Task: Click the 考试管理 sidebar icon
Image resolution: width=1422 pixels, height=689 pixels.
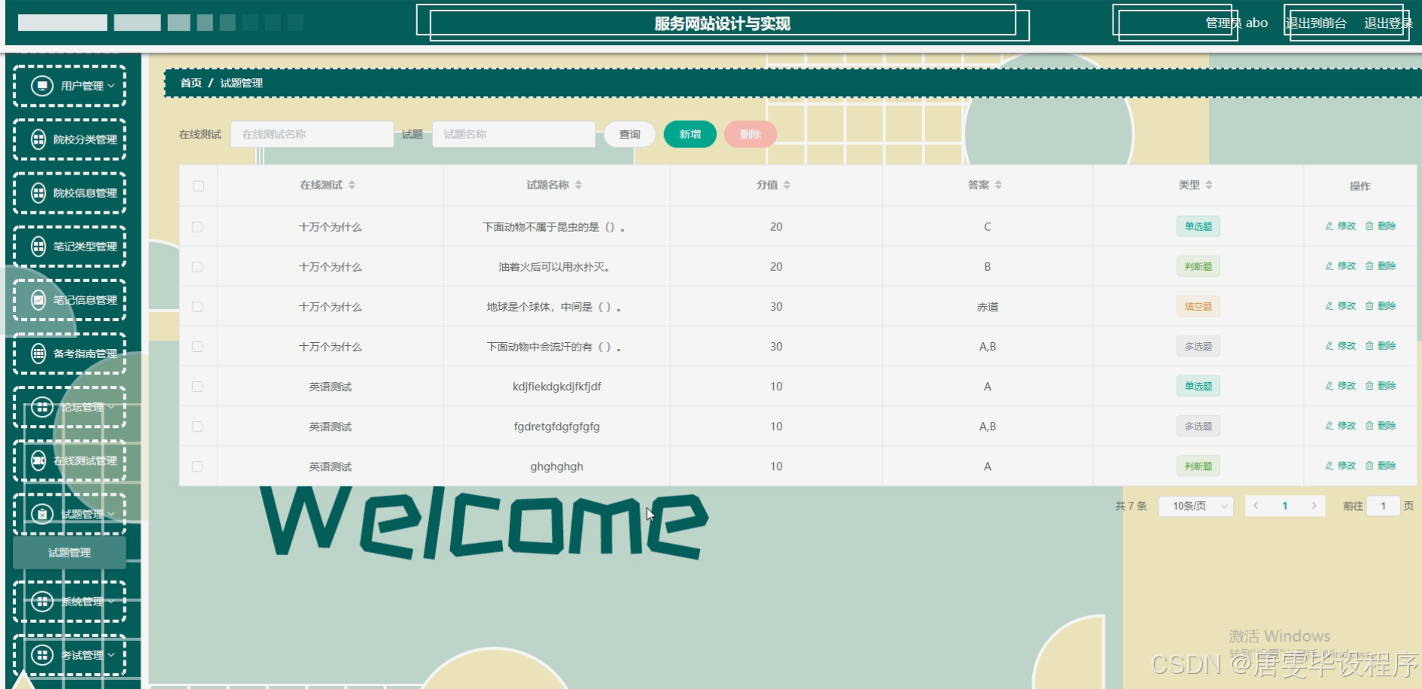Action: (42, 655)
